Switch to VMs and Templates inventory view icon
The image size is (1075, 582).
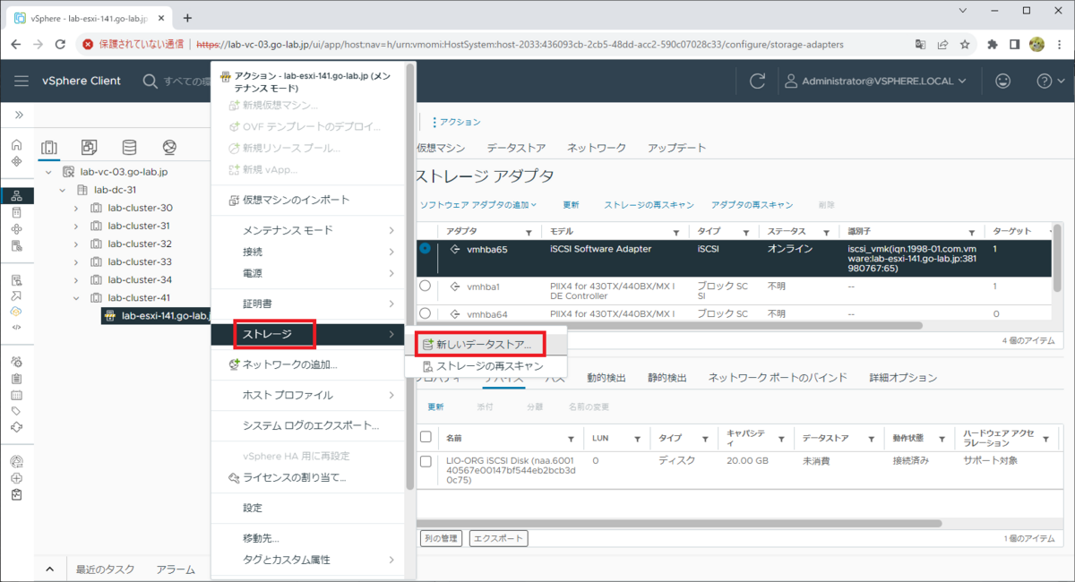pyautogui.click(x=89, y=148)
